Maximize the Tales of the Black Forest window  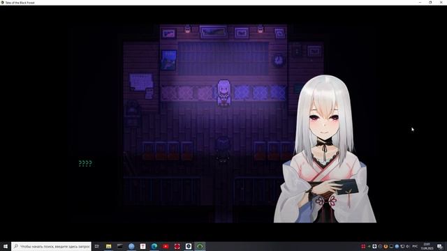430,3
